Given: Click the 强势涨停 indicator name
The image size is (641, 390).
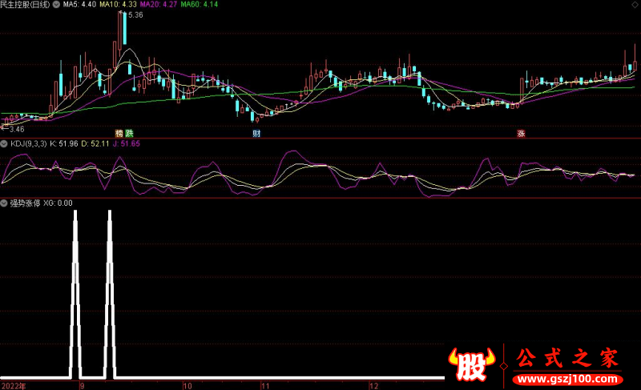Looking at the screenshot, I should [25, 203].
